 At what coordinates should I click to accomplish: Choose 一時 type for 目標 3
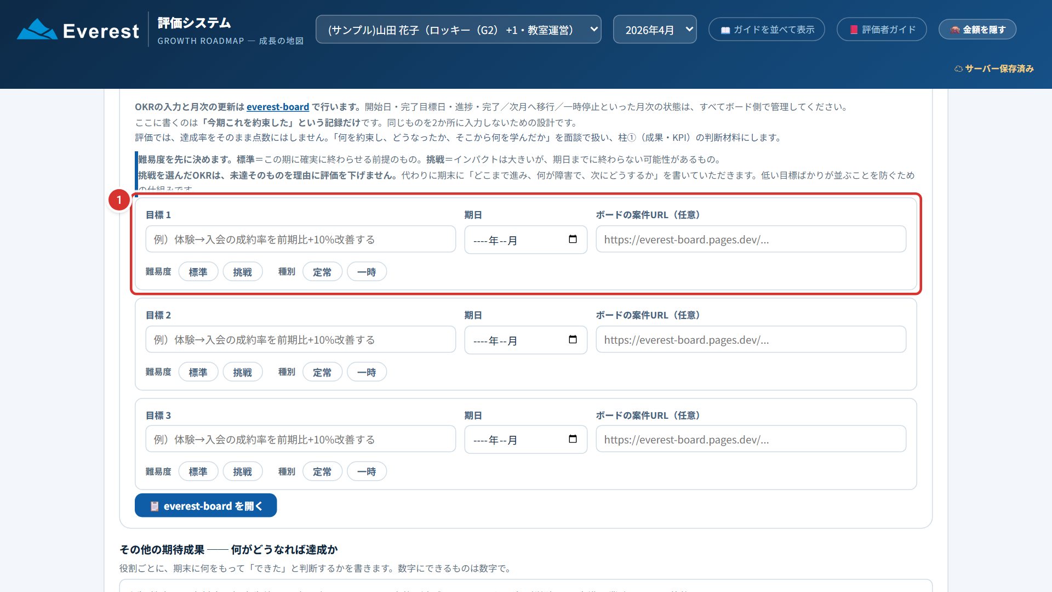367,471
